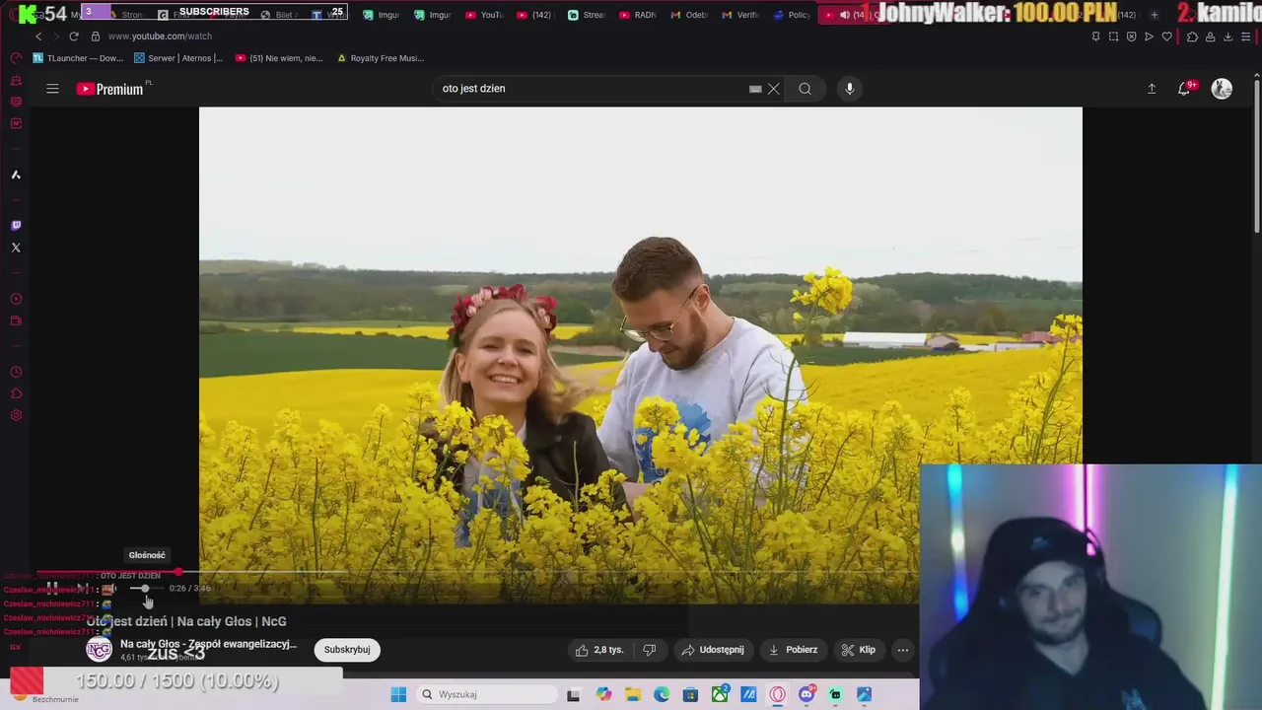Dislike the video
Viewport: 1262px width, 710px height.
tap(650, 650)
